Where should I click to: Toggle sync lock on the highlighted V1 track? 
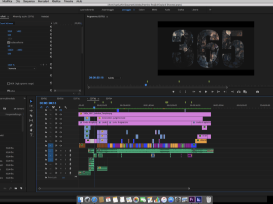click(x=56, y=145)
